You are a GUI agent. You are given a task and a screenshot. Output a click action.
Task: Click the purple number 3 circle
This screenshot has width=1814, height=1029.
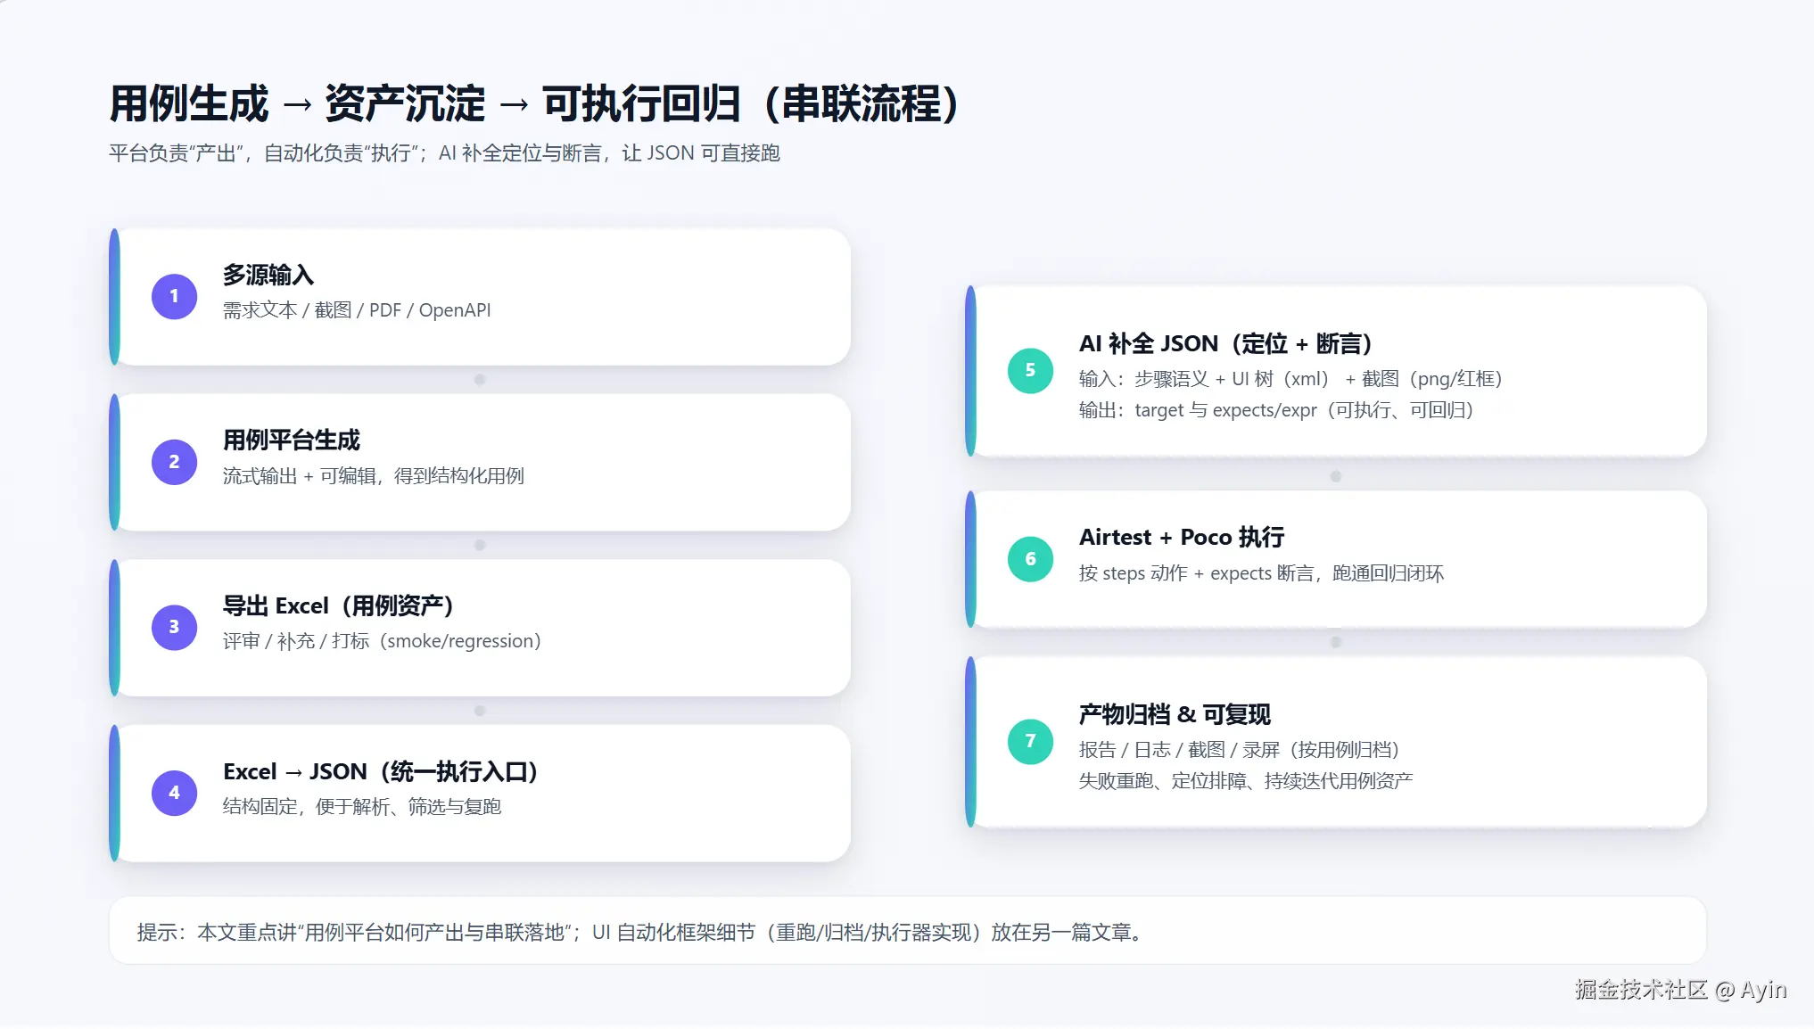tap(174, 627)
